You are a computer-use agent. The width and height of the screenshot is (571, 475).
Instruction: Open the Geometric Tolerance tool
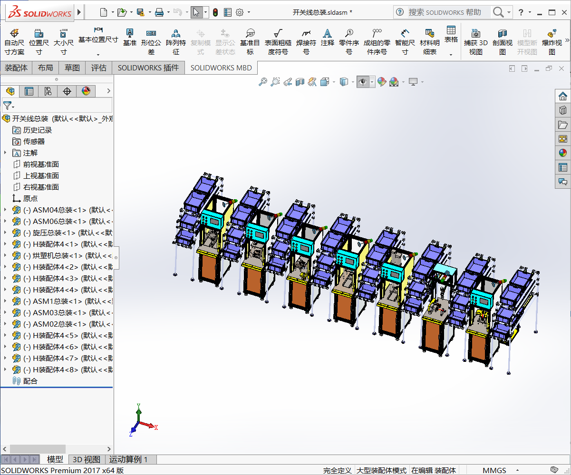[x=151, y=41]
